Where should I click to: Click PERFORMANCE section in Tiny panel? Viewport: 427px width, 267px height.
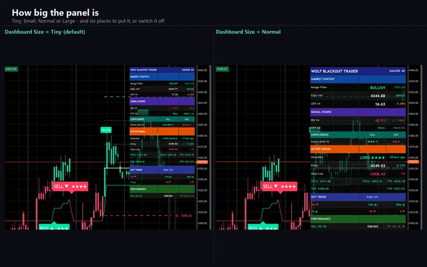pos(162,189)
